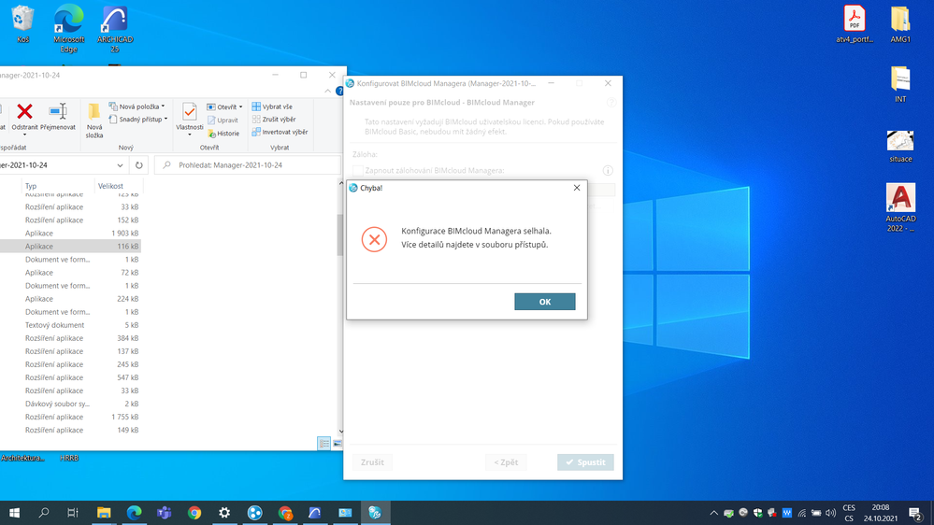Switch Explorer to details view icon
934x525 pixels.
[324, 443]
